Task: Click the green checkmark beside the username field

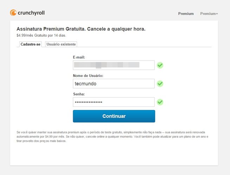Action: [x=160, y=84]
